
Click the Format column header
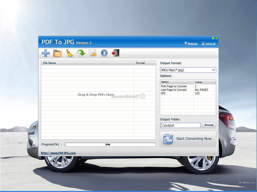click(145, 63)
